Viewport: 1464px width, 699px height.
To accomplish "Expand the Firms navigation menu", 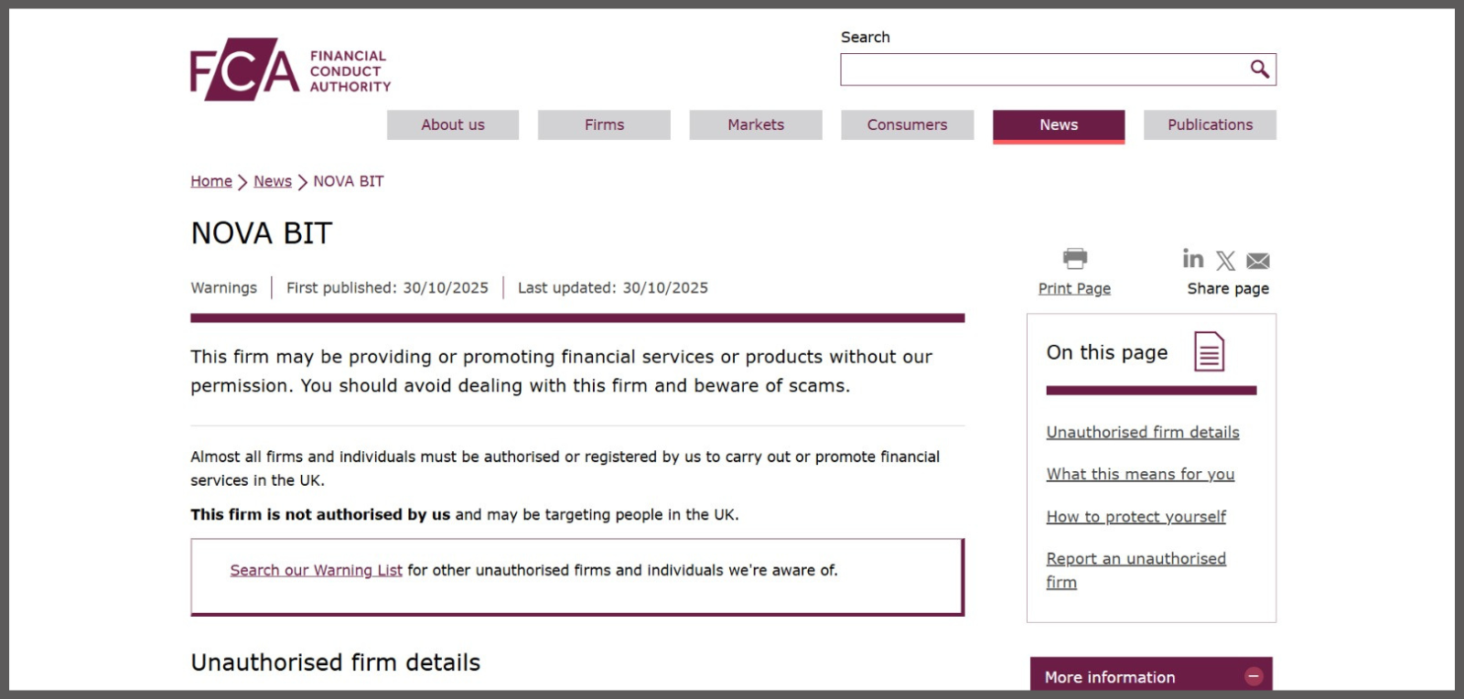I will click(604, 124).
